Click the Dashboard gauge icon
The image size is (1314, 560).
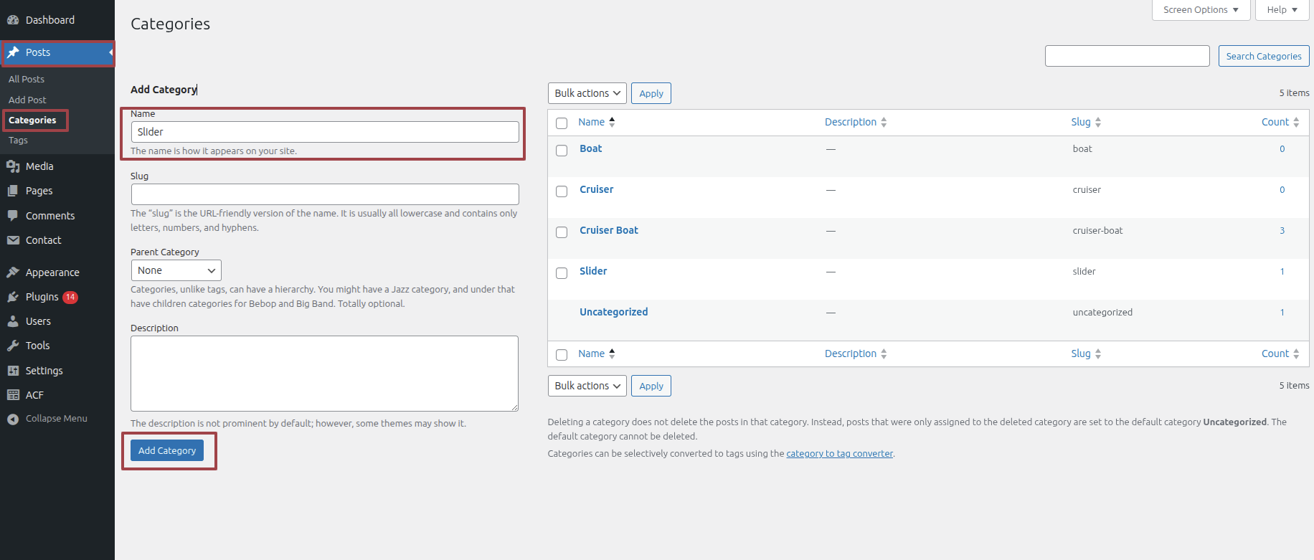13,20
